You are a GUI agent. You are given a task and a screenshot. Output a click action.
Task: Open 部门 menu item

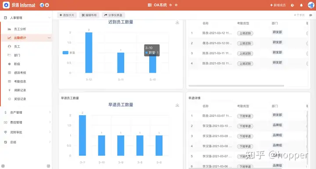pos(17,55)
